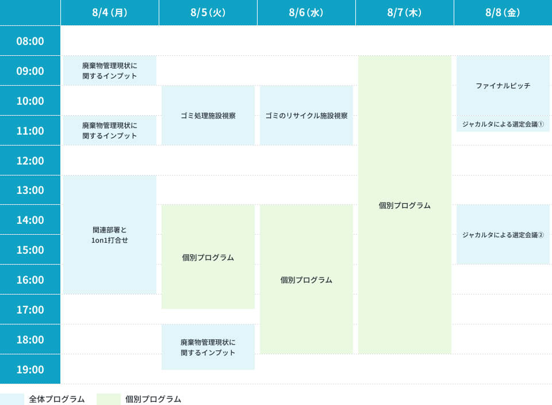The image size is (552, 405).
Task: Open Wednesday's 個別プログラム block
Action: click(306, 280)
